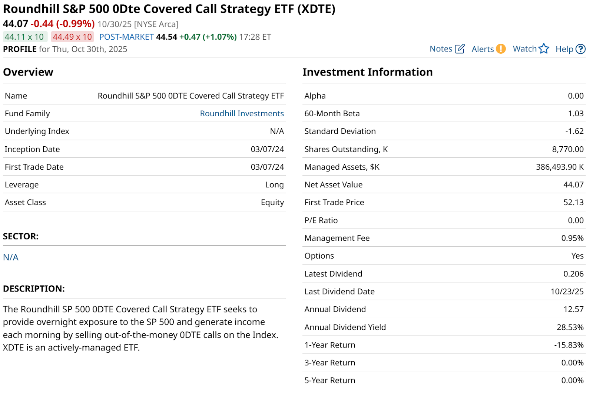Click the Notes pencil-edit icon
Image resolution: width=593 pixels, height=403 pixels.
pos(460,49)
